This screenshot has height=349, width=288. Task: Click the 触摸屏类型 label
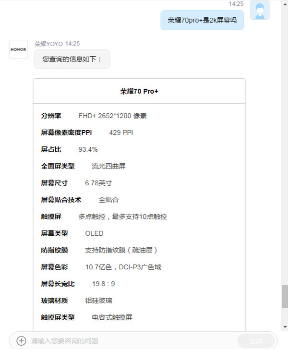(x=58, y=317)
